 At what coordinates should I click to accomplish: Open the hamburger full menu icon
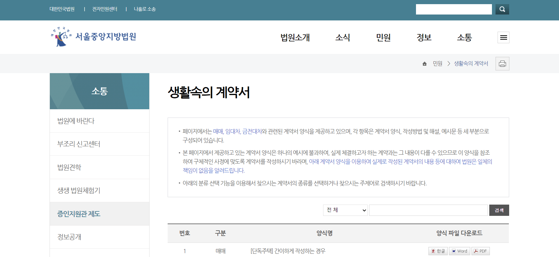(x=503, y=37)
